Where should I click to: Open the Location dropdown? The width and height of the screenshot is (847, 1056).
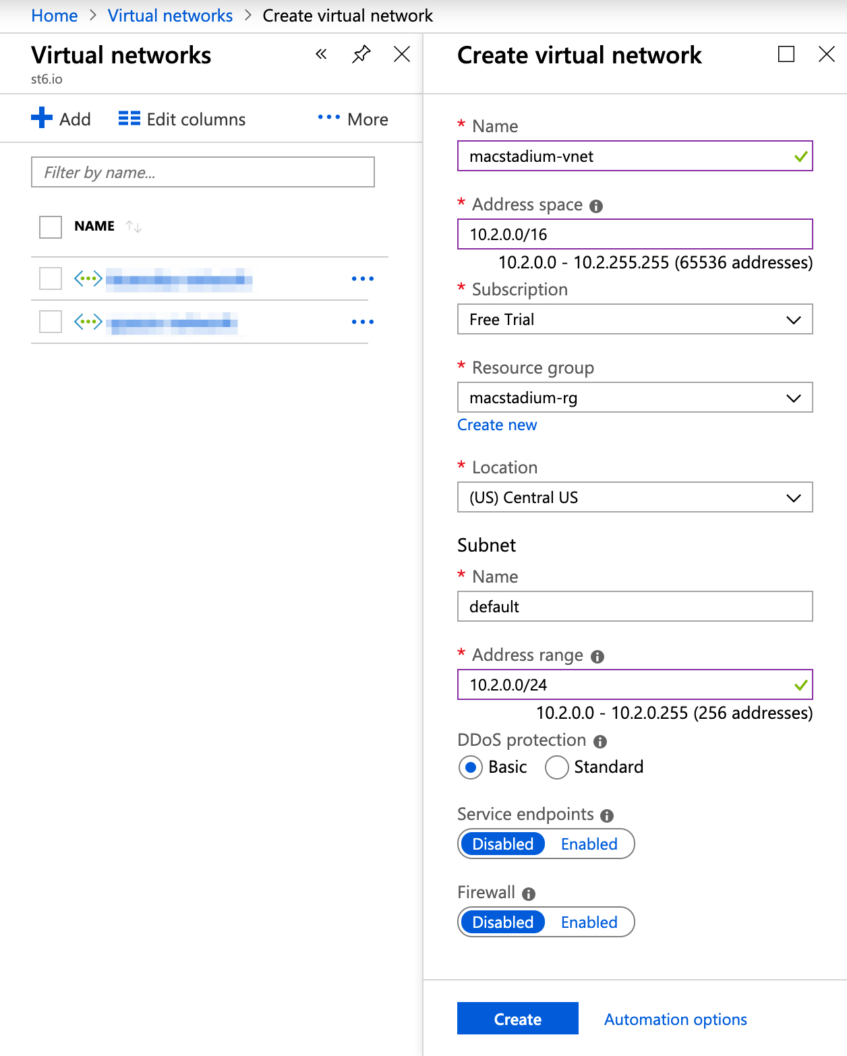(795, 498)
